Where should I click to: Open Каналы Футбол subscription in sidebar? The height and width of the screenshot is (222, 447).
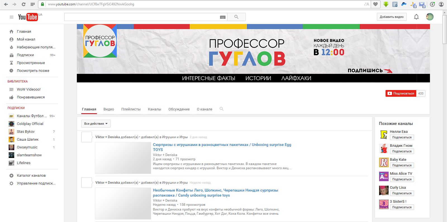click(32, 116)
